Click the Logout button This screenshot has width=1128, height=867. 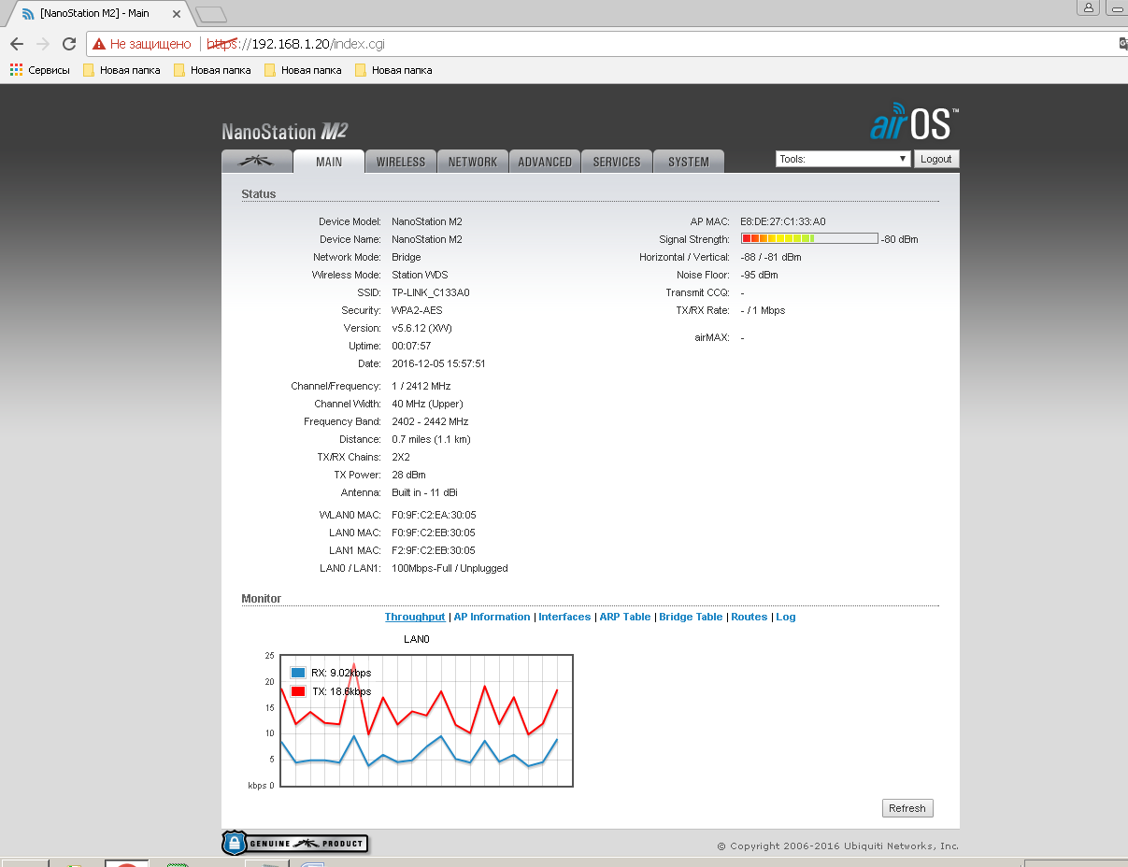pyautogui.click(x=935, y=159)
